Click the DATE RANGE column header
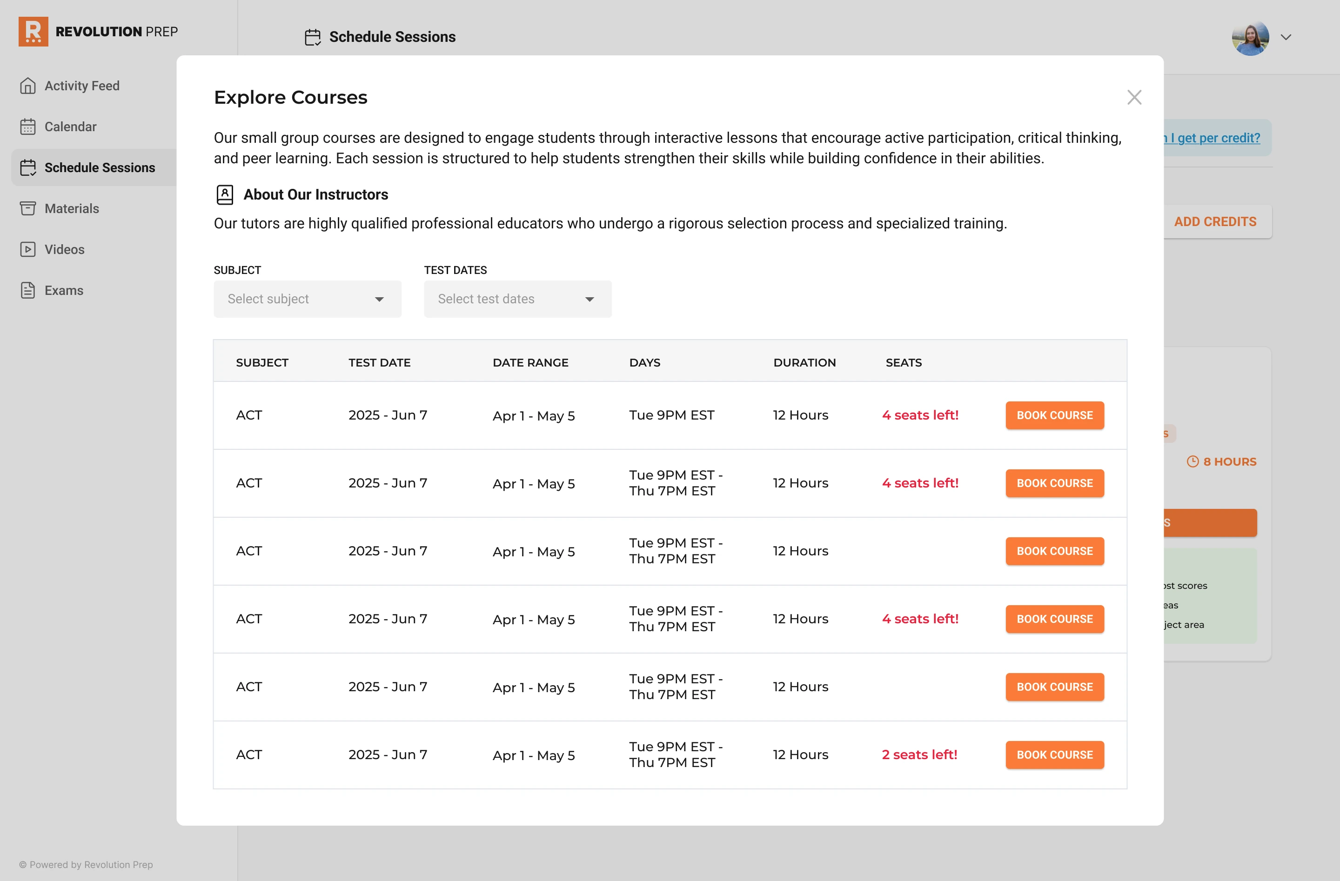The width and height of the screenshot is (1340, 881). pyautogui.click(x=530, y=362)
